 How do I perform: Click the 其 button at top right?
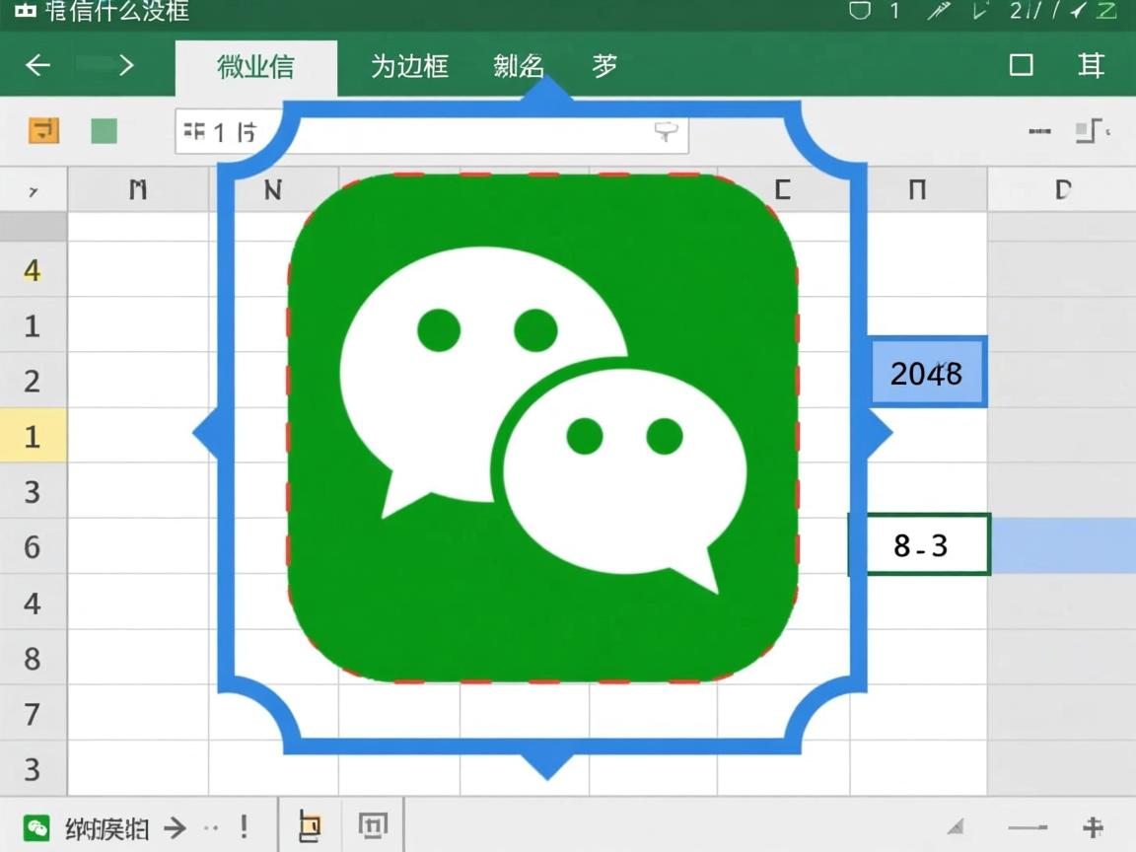1091,66
